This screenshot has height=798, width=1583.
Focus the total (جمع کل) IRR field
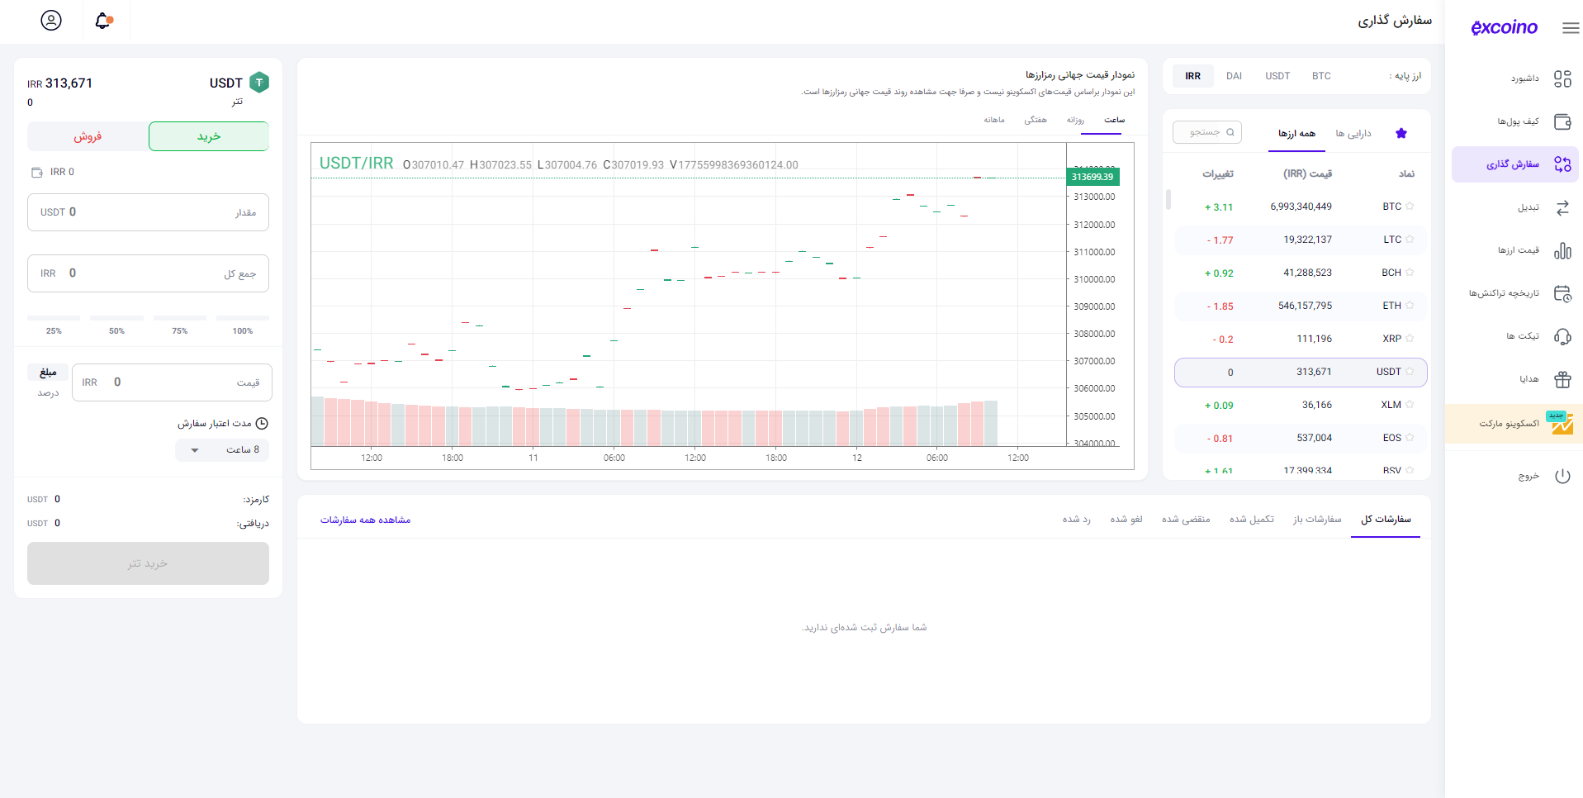[148, 273]
